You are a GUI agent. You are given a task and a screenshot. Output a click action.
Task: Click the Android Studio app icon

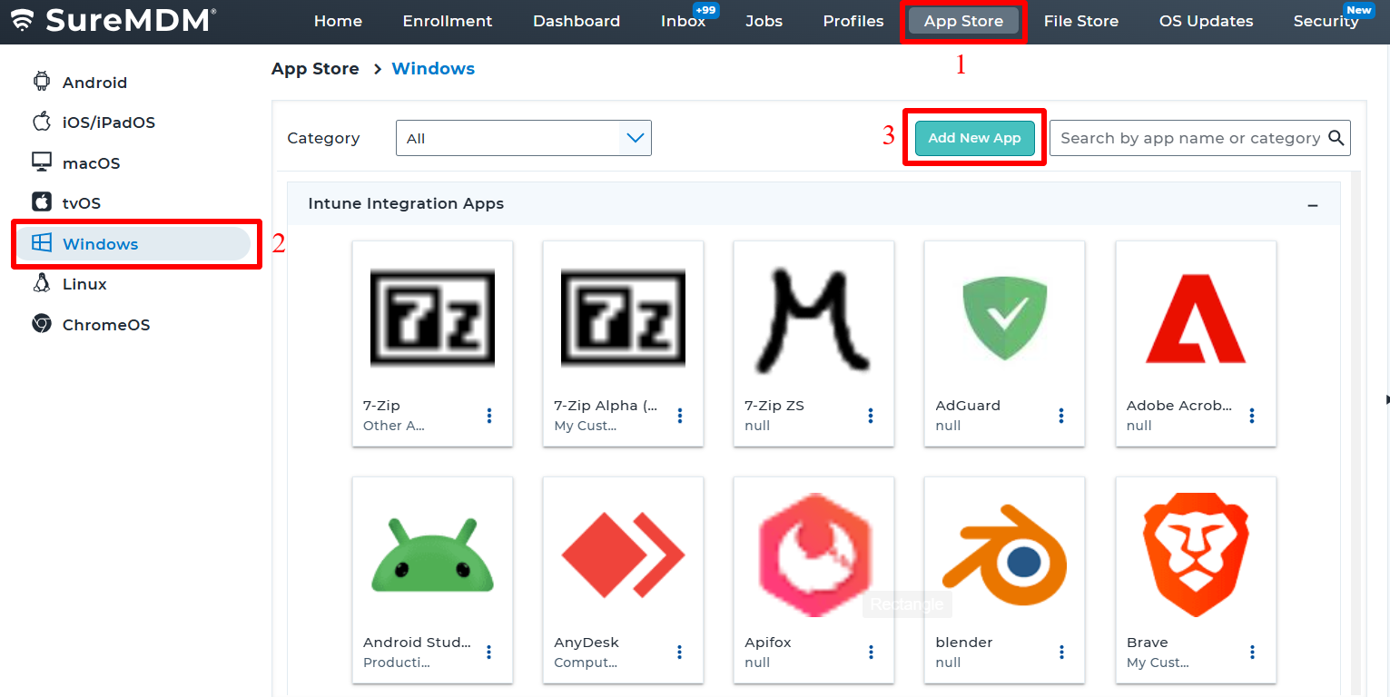pyautogui.click(x=432, y=555)
